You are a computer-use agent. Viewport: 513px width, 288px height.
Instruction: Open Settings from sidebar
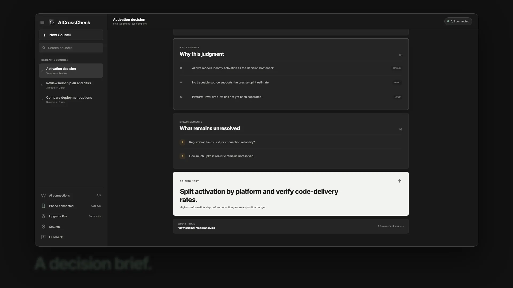pos(71,227)
